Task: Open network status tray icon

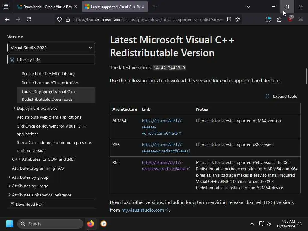Action: point(261,224)
